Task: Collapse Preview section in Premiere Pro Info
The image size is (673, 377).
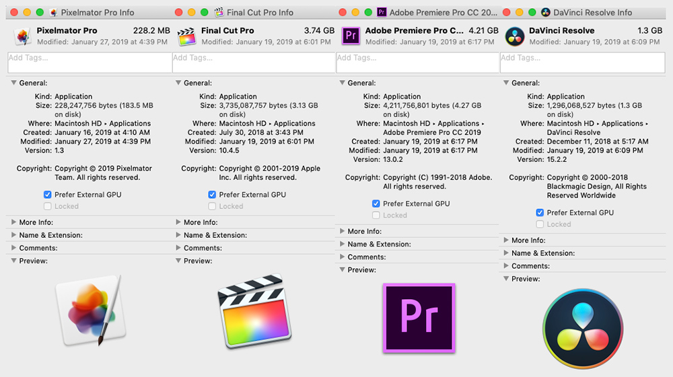Action: tap(342, 269)
